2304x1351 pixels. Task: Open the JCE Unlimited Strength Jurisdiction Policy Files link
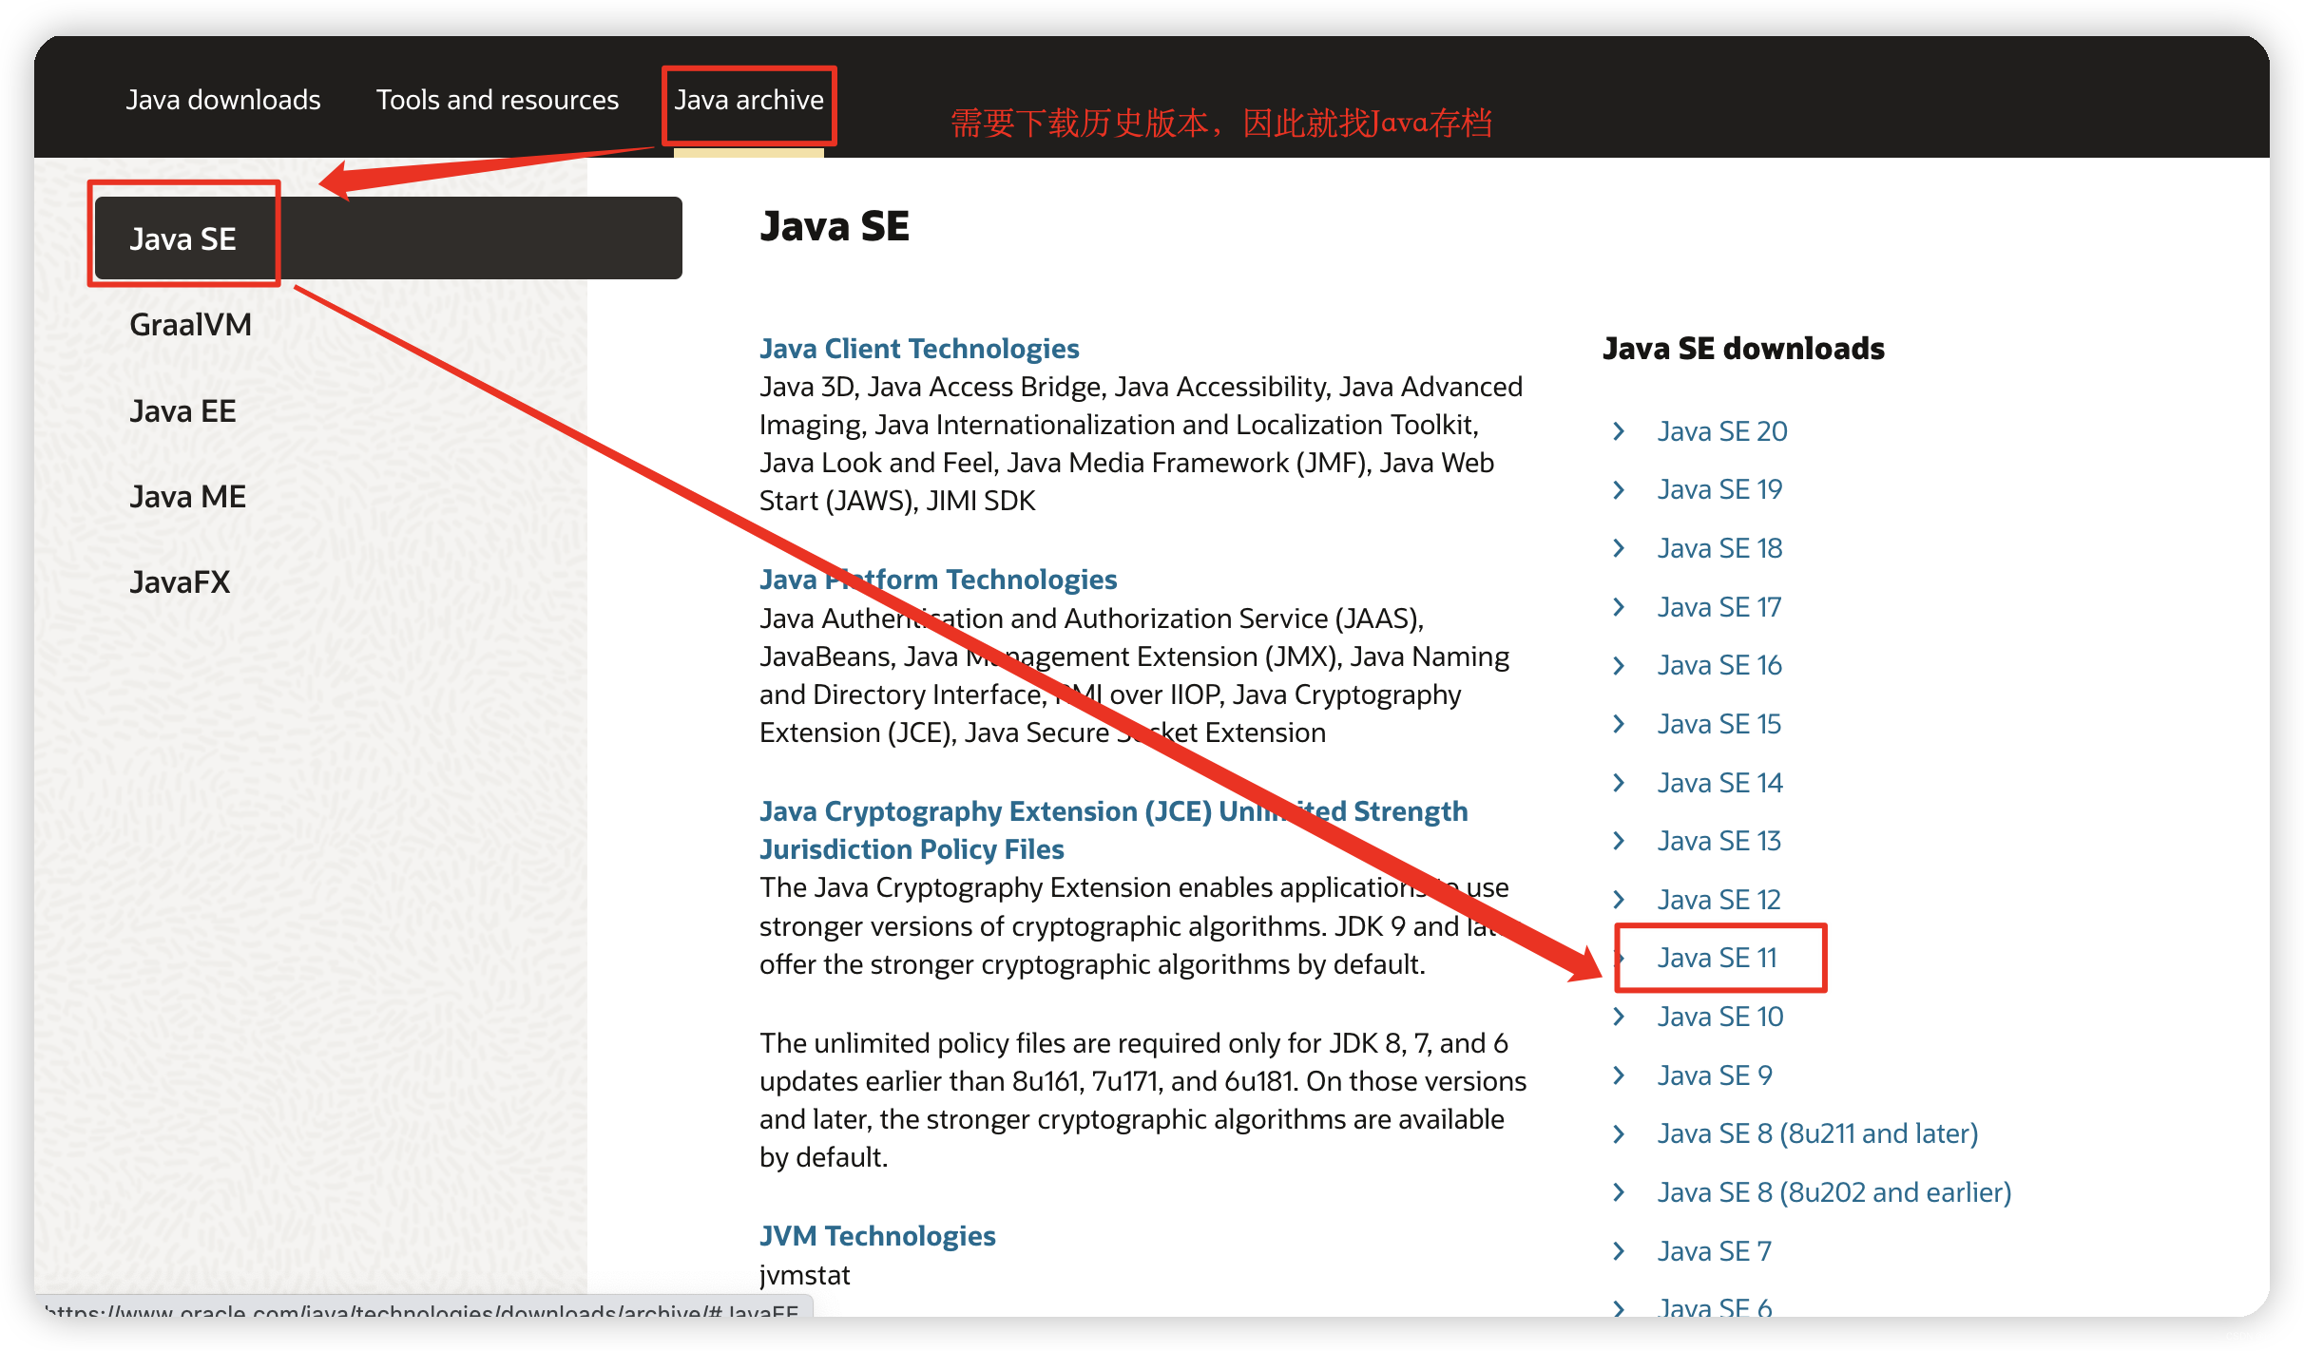click(1113, 829)
